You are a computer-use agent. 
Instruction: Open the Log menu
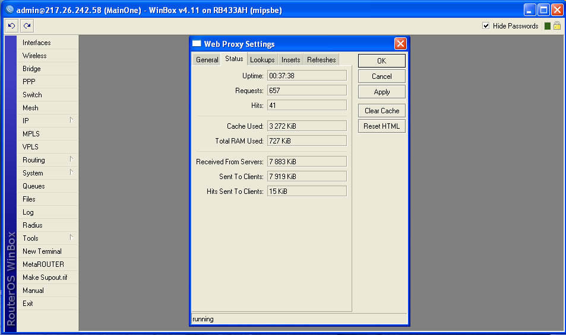(x=48, y=212)
